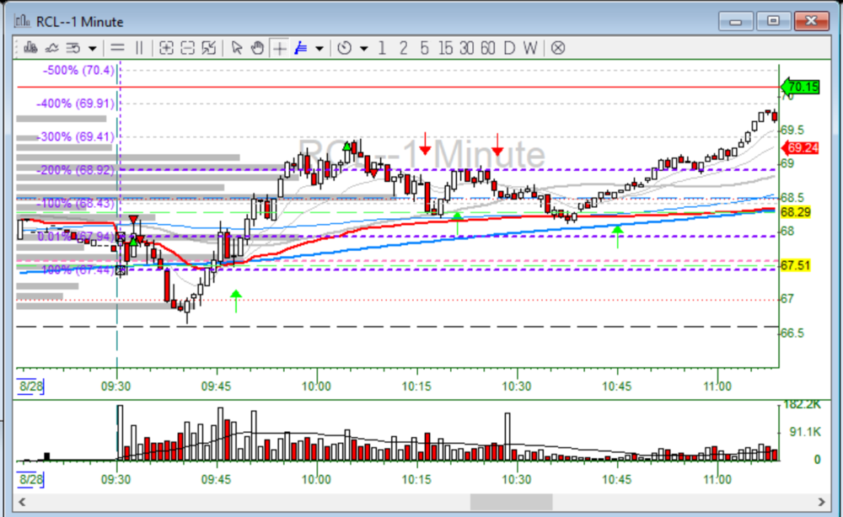Toggle the arrow pointer cursor mode
The height and width of the screenshot is (517, 843).
click(237, 48)
